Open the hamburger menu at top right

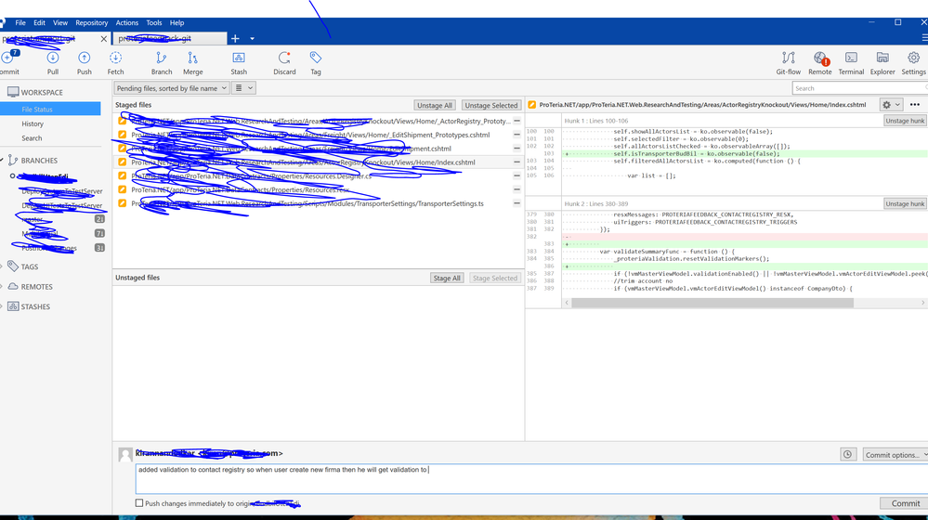(x=924, y=38)
